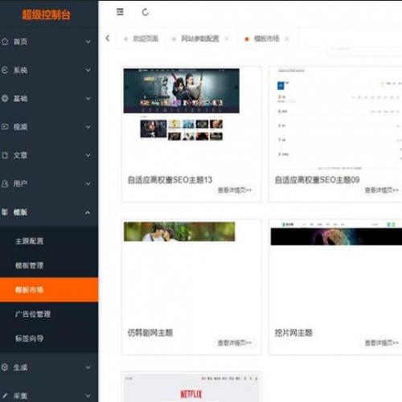This screenshot has height=402, width=402.
Task: Collapse the 模版 menu chevron
Action: 88,212
